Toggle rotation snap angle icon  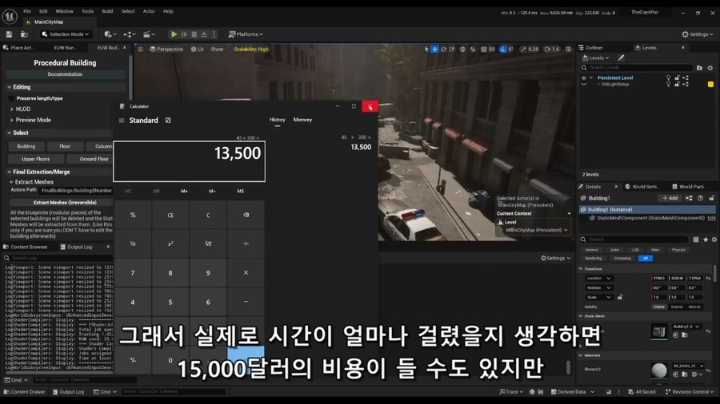503,49
